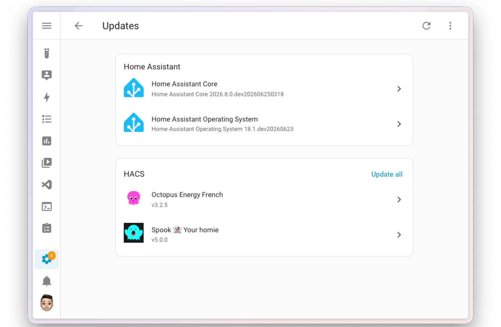Expand Home Assistant Core update chevron
The width and height of the screenshot is (501, 327).
[399, 89]
